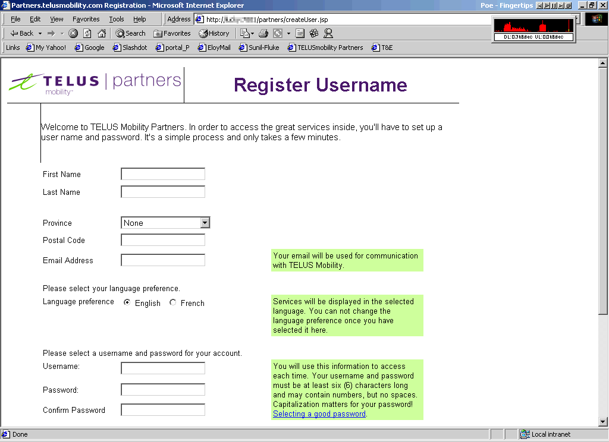Click the Slashdot links bar shortcut
The width and height of the screenshot is (609, 442).
[x=130, y=48]
